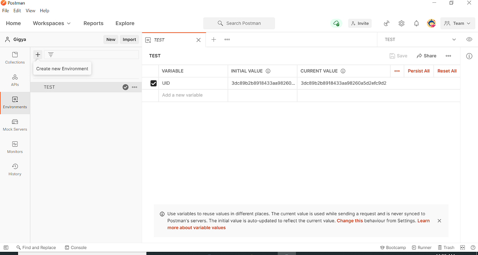
Task: Toggle sidebar icon in status bar
Action: [6, 247]
